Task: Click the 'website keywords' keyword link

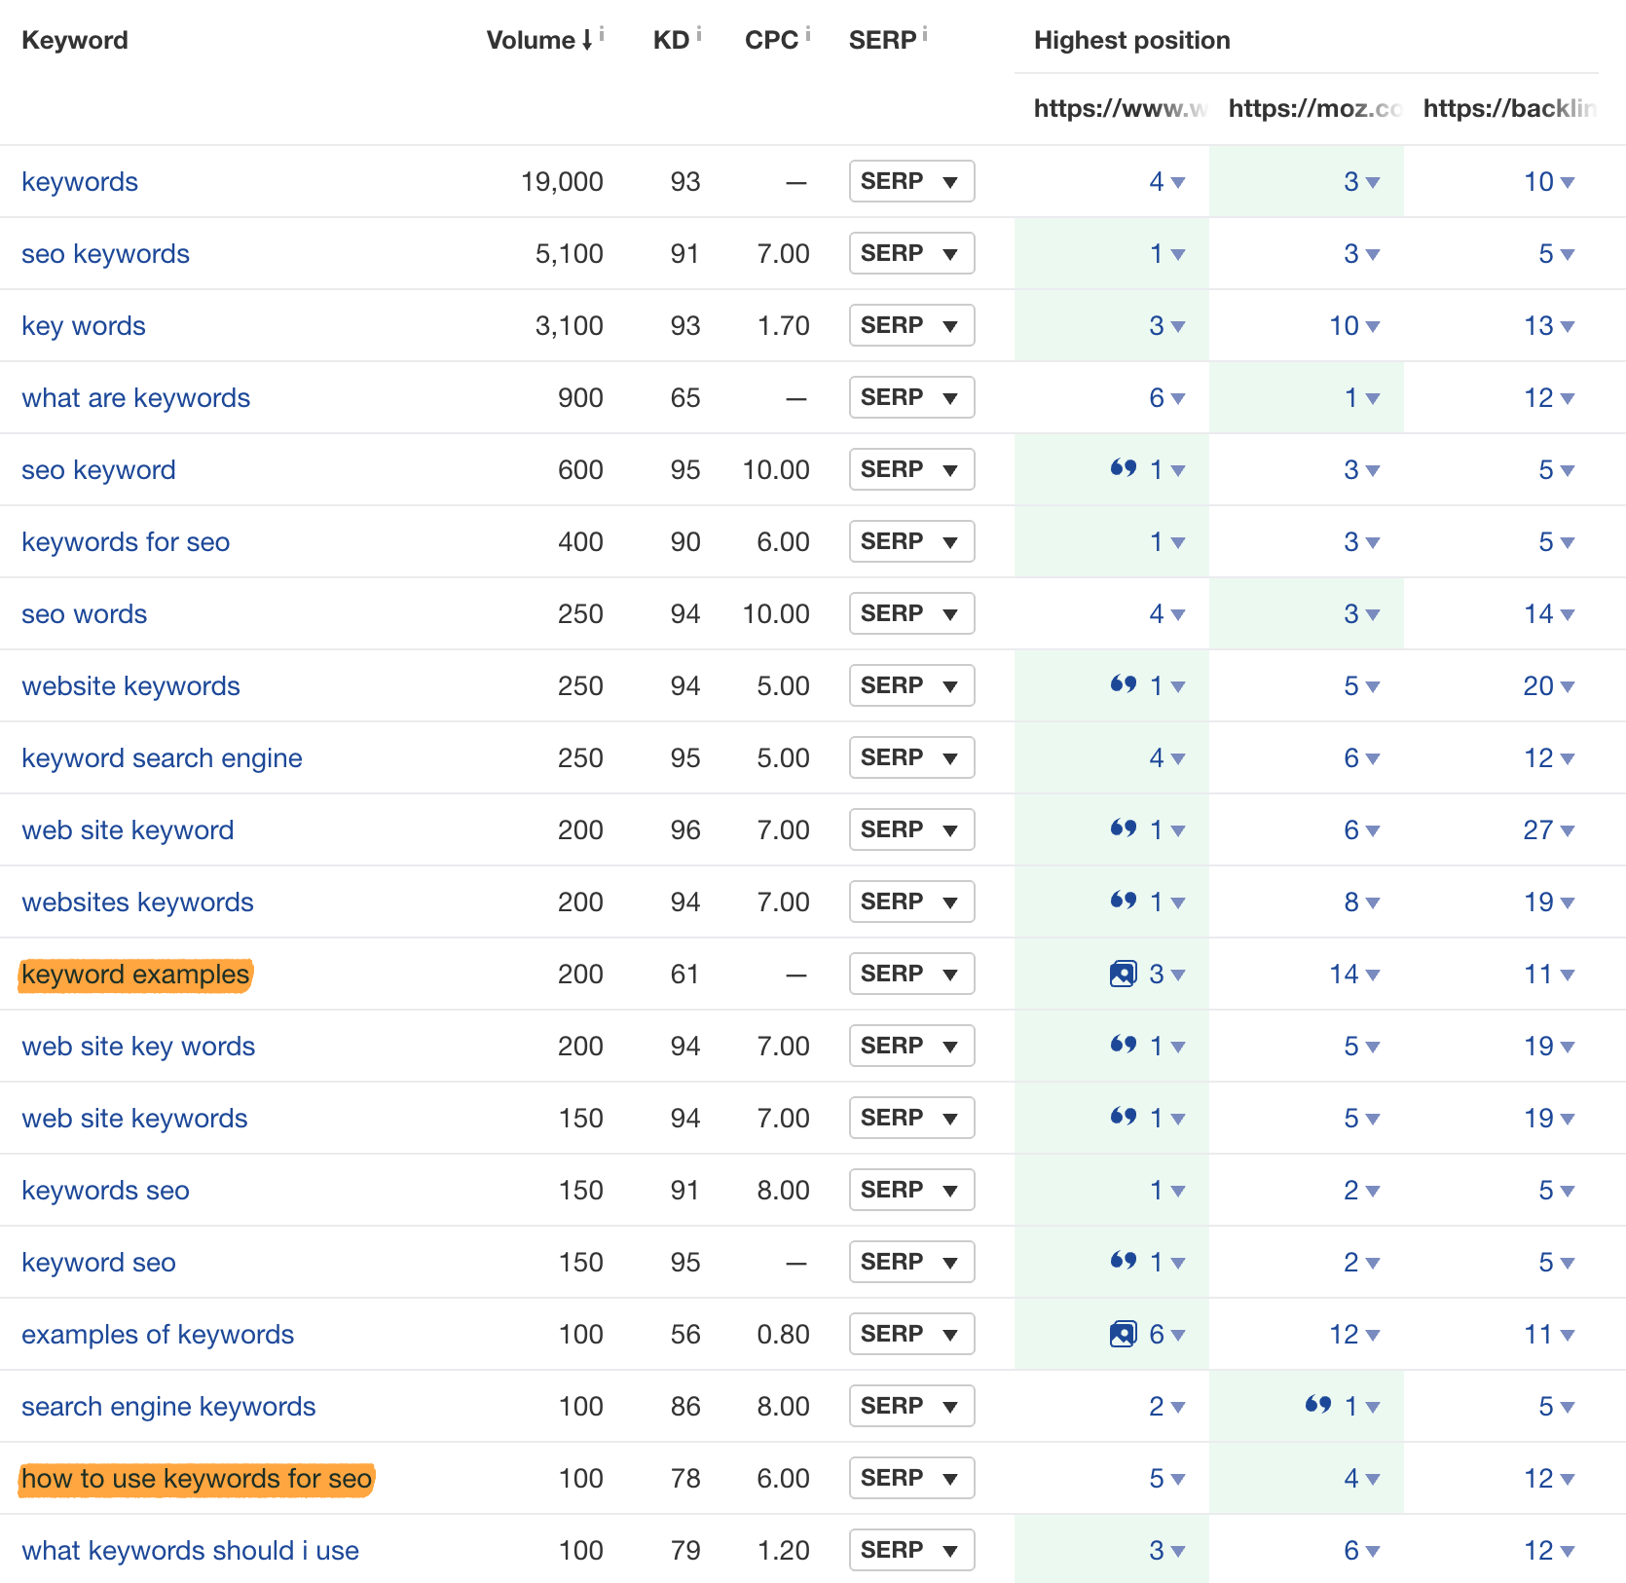Action: [x=130, y=686]
